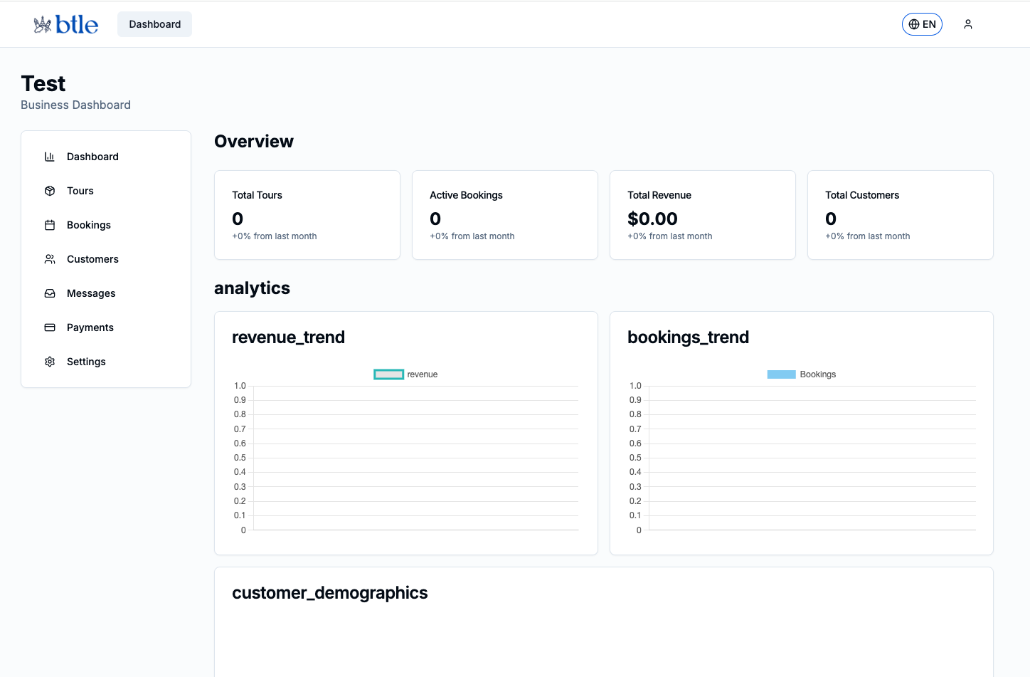Click the Test business title heading
The image size is (1030, 677).
[43, 83]
